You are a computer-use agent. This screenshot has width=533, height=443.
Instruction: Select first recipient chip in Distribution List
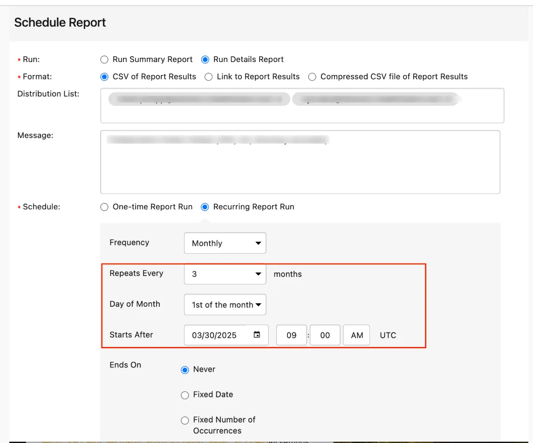tap(199, 99)
